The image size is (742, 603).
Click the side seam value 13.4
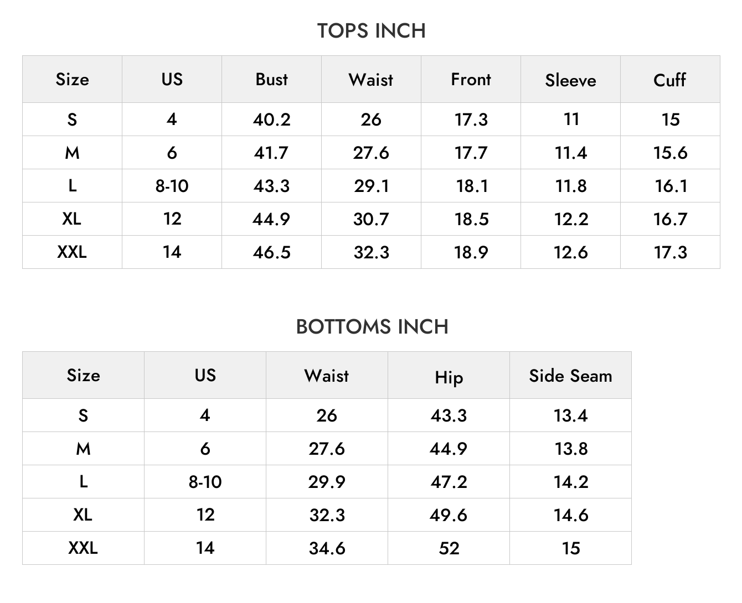click(x=570, y=415)
